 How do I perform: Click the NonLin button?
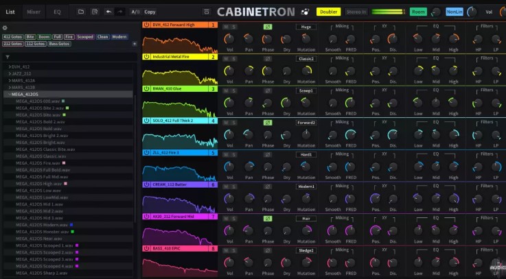pyautogui.click(x=455, y=12)
